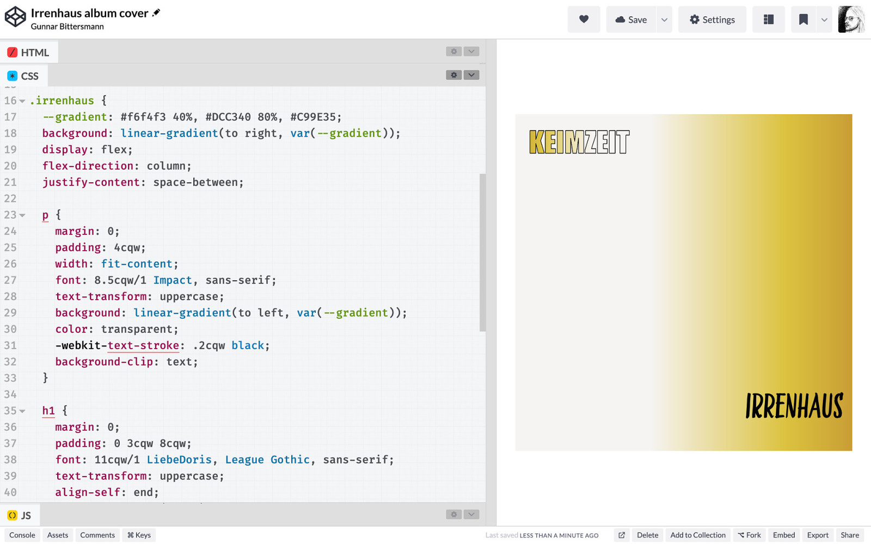
Task: Open pen in new window icon
Action: point(622,535)
